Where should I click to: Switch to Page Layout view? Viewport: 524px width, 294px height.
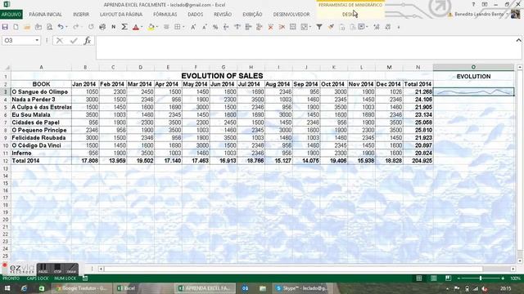433,278
